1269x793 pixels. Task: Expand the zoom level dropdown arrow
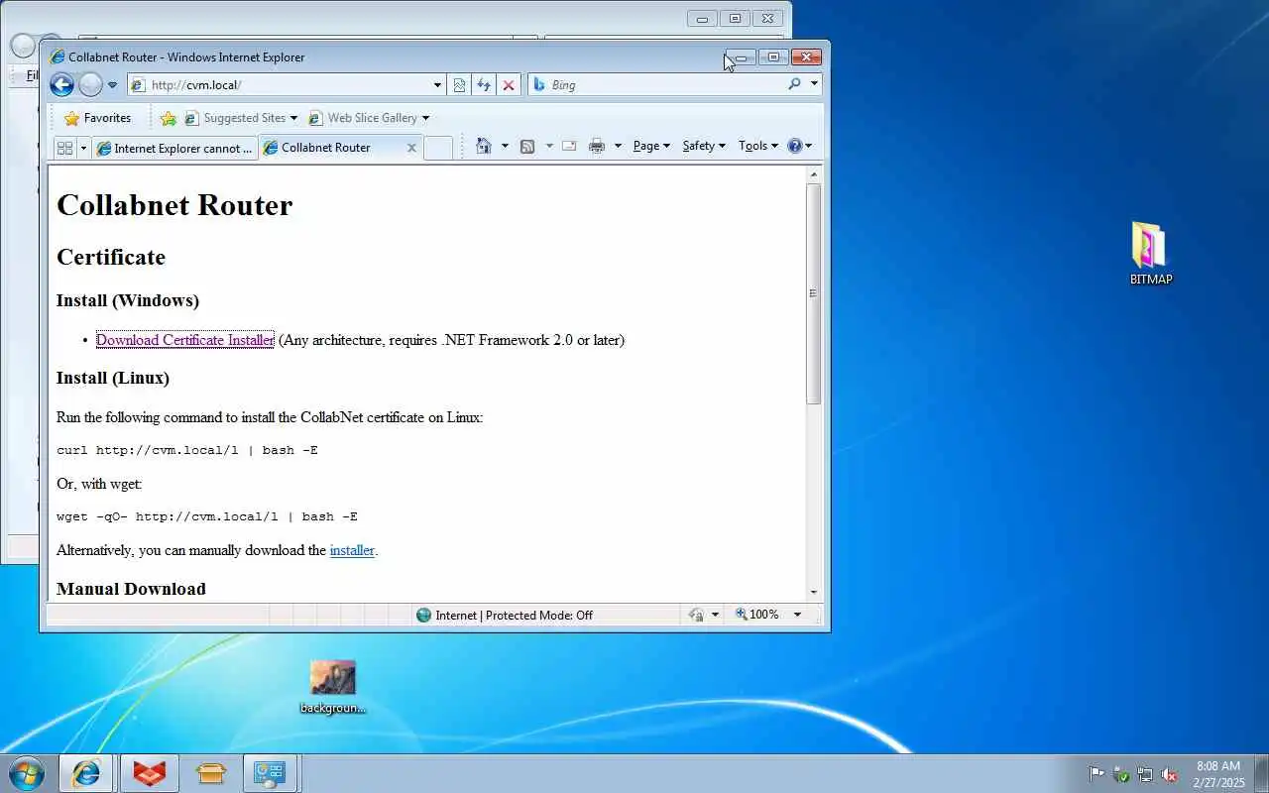(797, 615)
